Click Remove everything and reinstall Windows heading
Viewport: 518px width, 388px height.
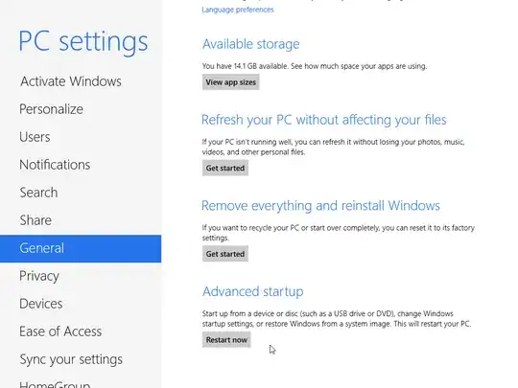coord(320,206)
